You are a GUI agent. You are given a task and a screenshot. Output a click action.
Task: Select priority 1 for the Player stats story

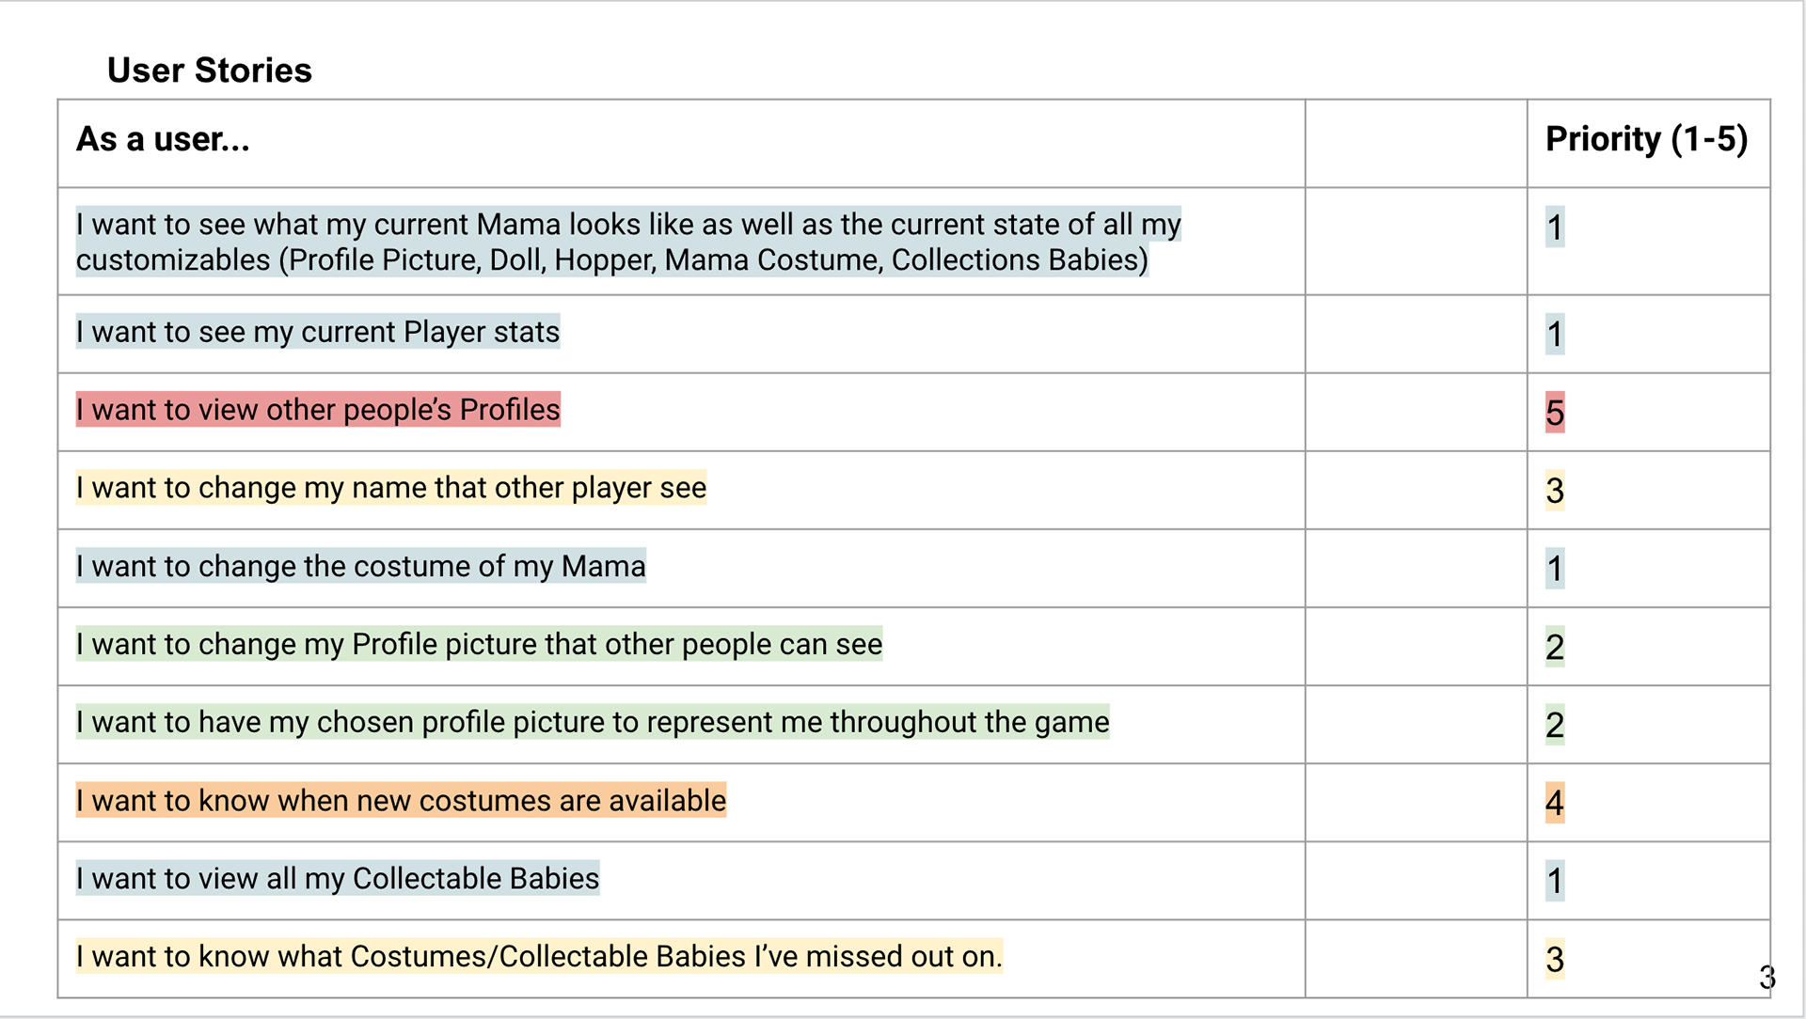tap(1555, 335)
